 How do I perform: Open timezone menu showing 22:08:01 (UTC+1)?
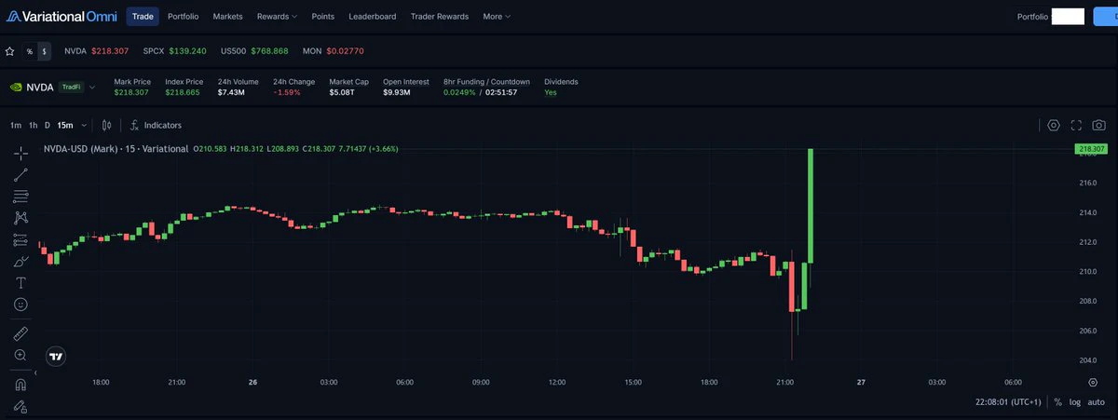(1008, 402)
